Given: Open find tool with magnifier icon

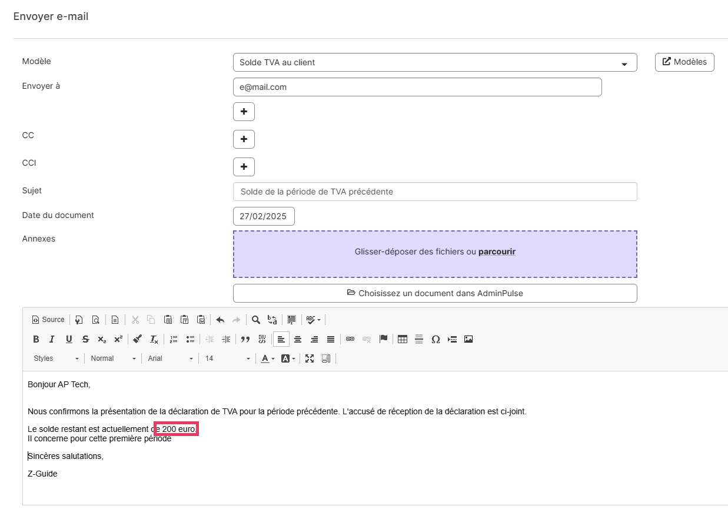Looking at the screenshot, I should 256,320.
